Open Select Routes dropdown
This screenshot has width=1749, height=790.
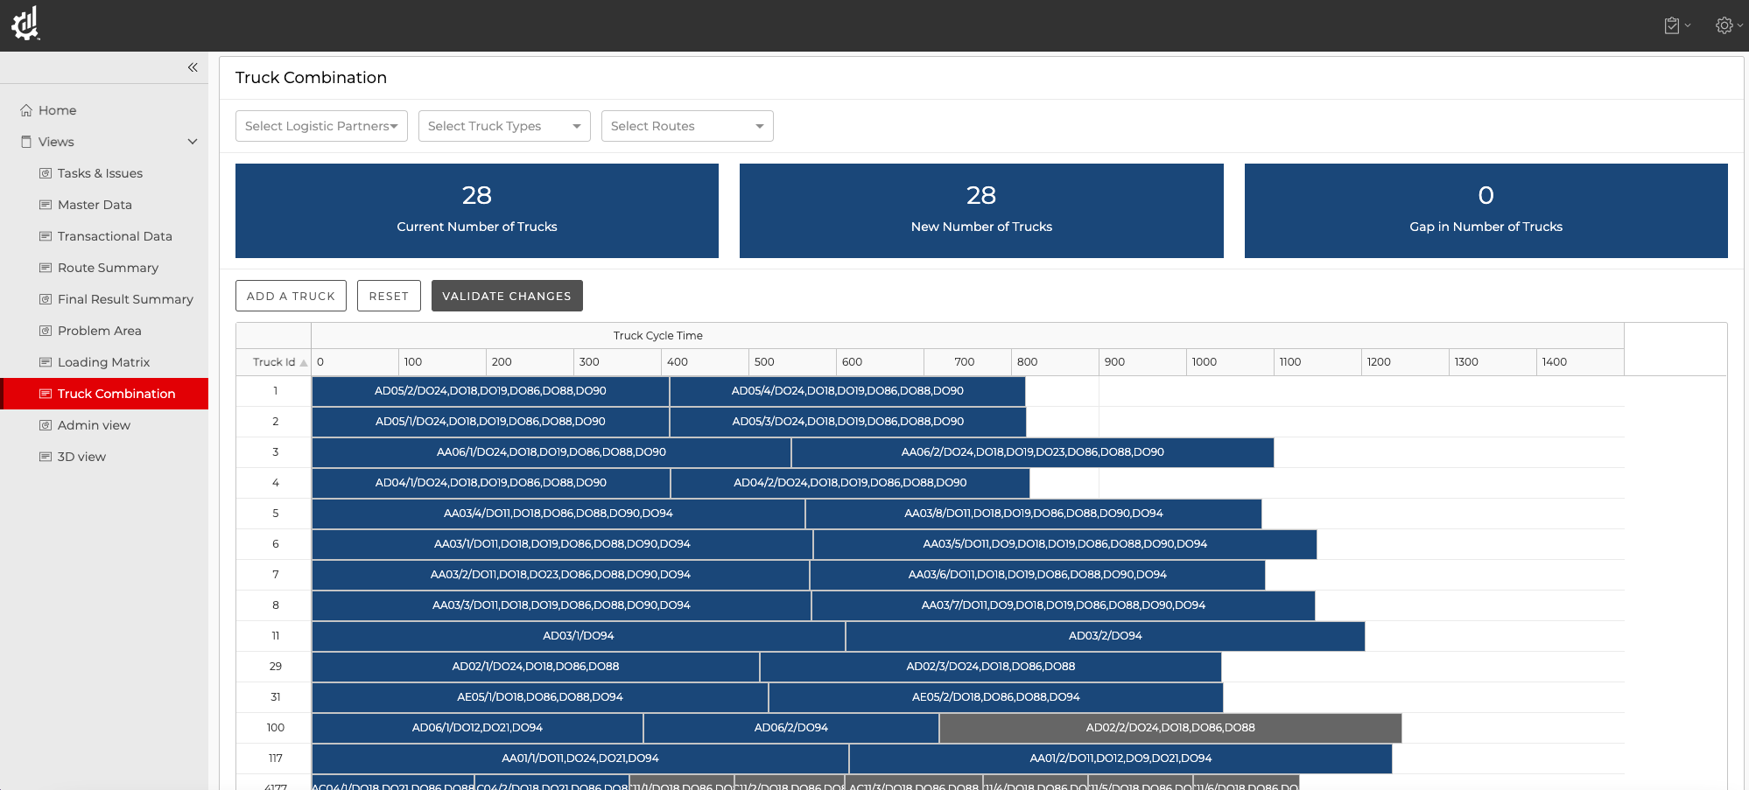click(687, 126)
